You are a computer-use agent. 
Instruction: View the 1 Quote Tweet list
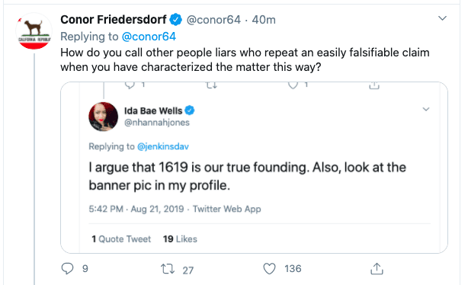[x=121, y=239]
